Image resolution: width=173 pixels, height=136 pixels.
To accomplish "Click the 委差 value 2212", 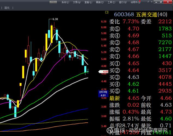I will point(165,21).
